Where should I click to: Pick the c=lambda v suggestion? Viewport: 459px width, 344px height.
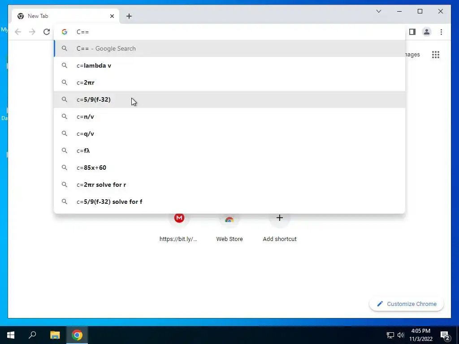229,65
